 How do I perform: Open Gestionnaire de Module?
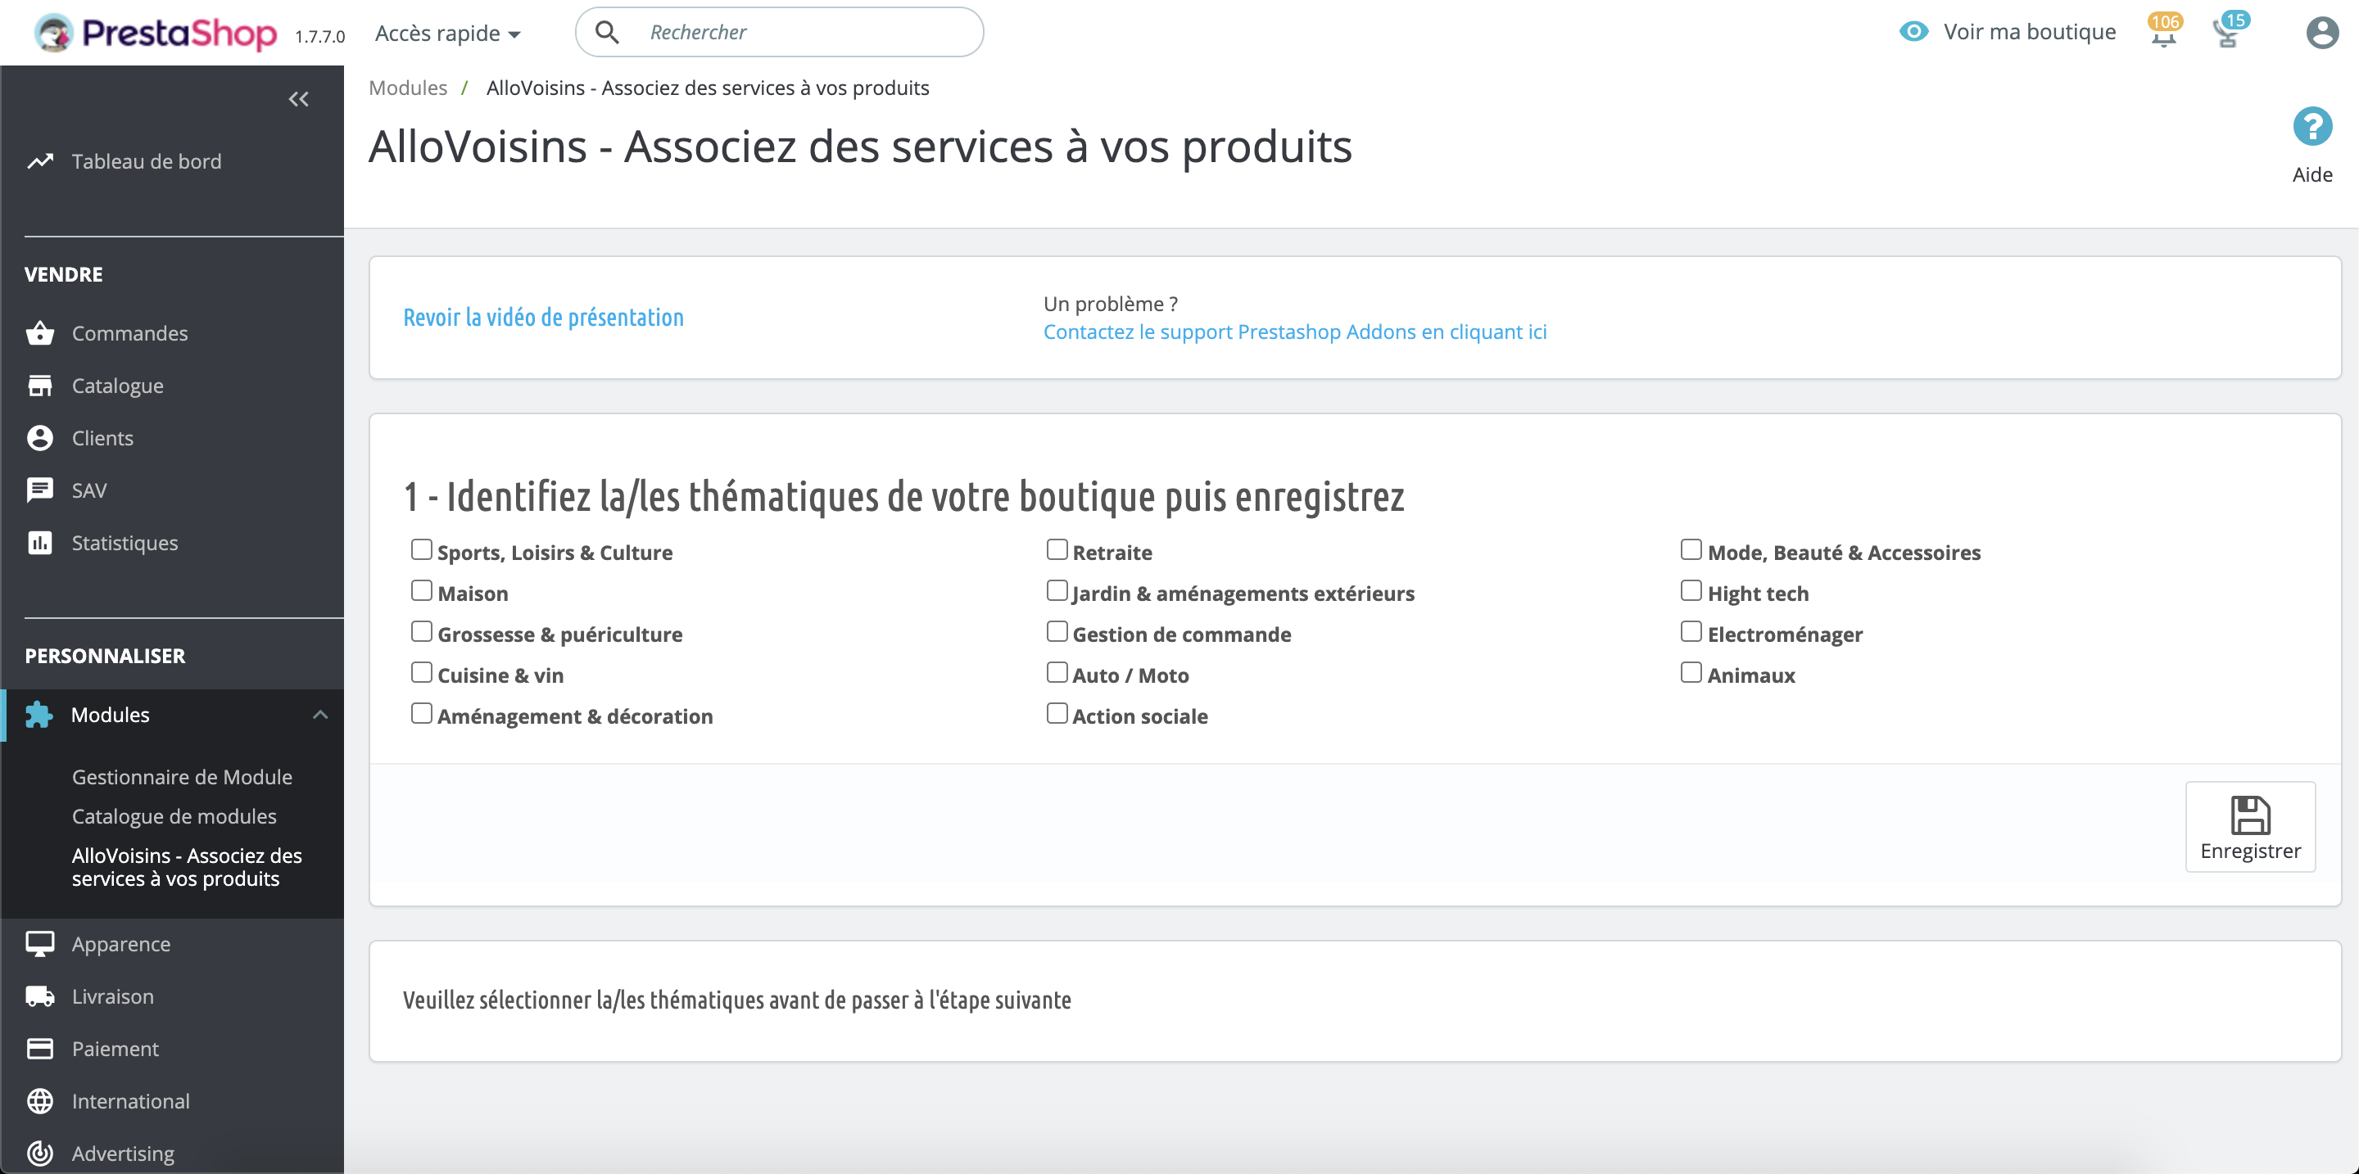[x=182, y=776]
